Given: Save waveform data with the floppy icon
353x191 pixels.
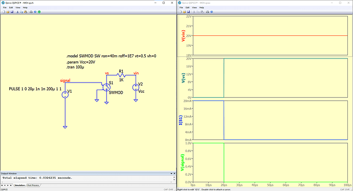Looking at the screenshot, I should coord(188,12).
